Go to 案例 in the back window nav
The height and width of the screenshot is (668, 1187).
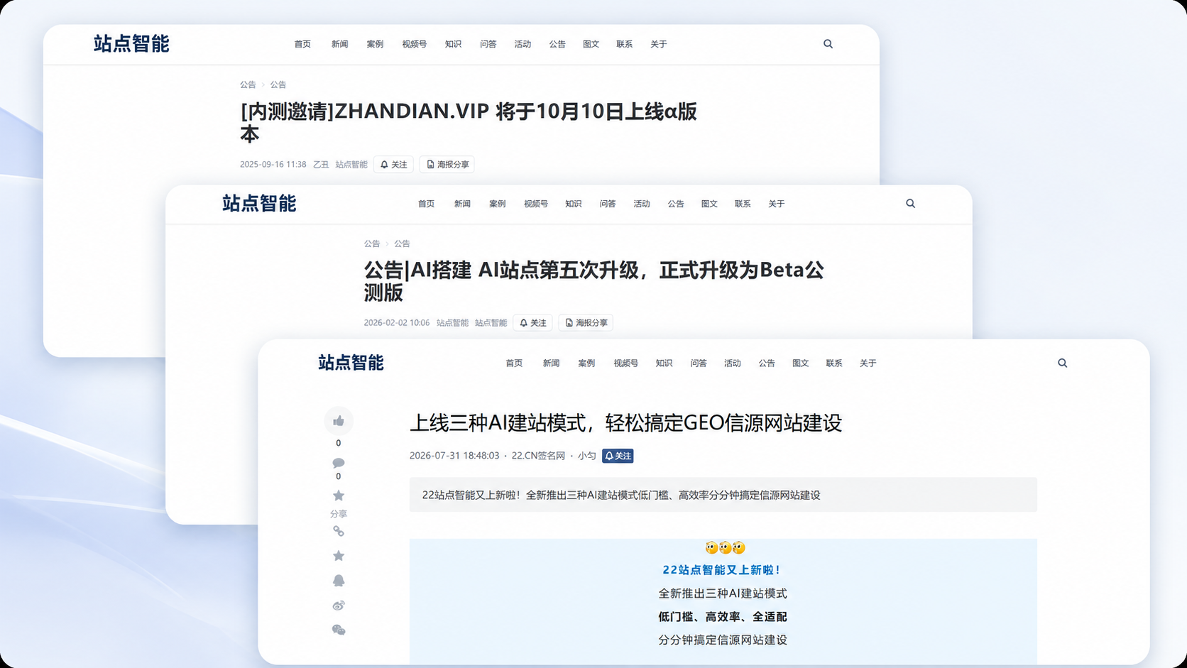pyautogui.click(x=375, y=44)
